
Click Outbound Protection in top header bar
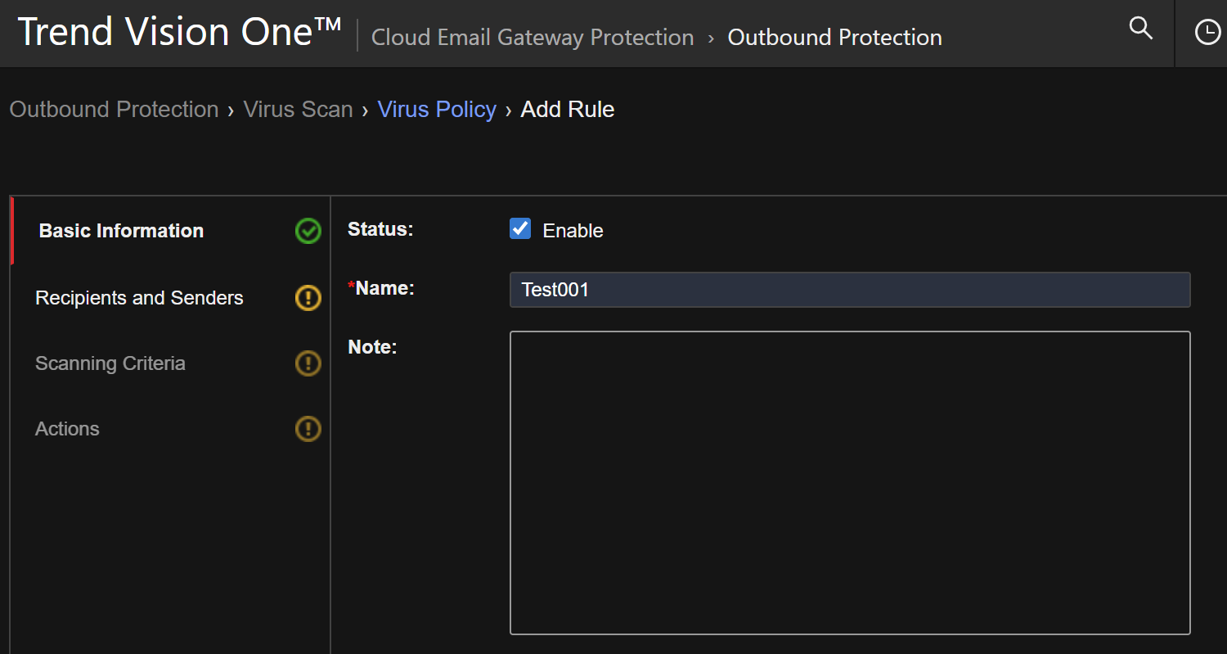pos(834,38)
